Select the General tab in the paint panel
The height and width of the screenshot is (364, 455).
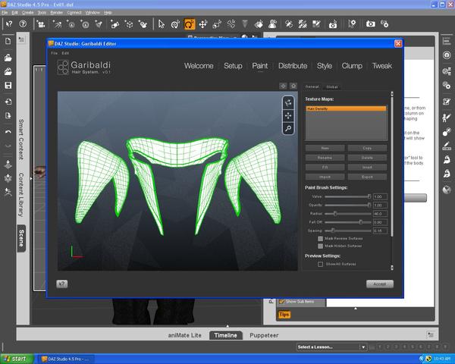[x=312, y=86]
